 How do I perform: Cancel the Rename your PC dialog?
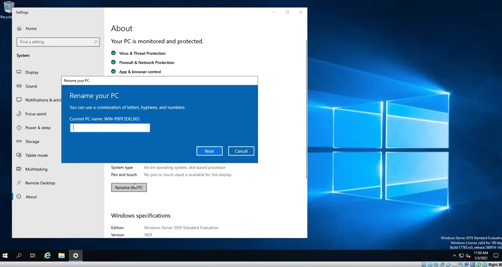point(241,151)
